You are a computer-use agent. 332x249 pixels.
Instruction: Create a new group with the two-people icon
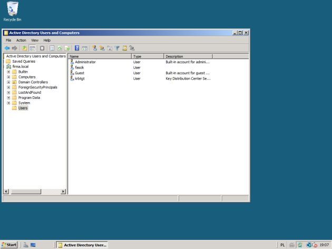click(102, 48)
